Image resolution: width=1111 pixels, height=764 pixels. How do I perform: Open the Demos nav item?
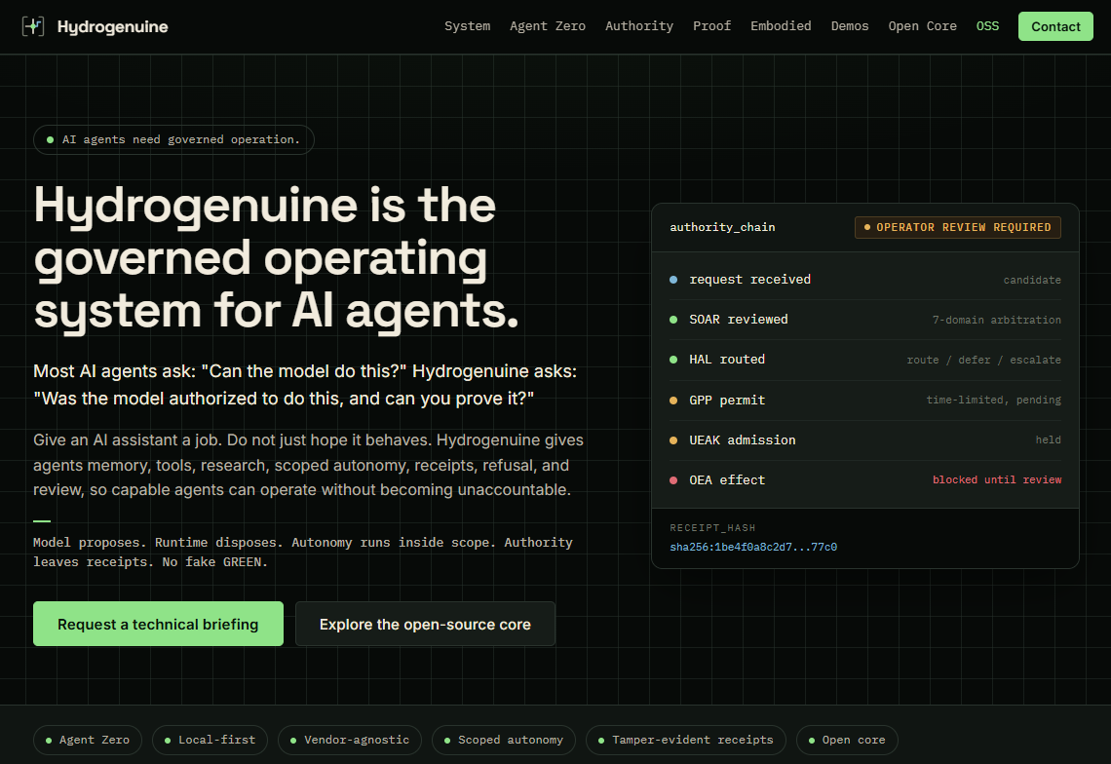coord(850,26)
